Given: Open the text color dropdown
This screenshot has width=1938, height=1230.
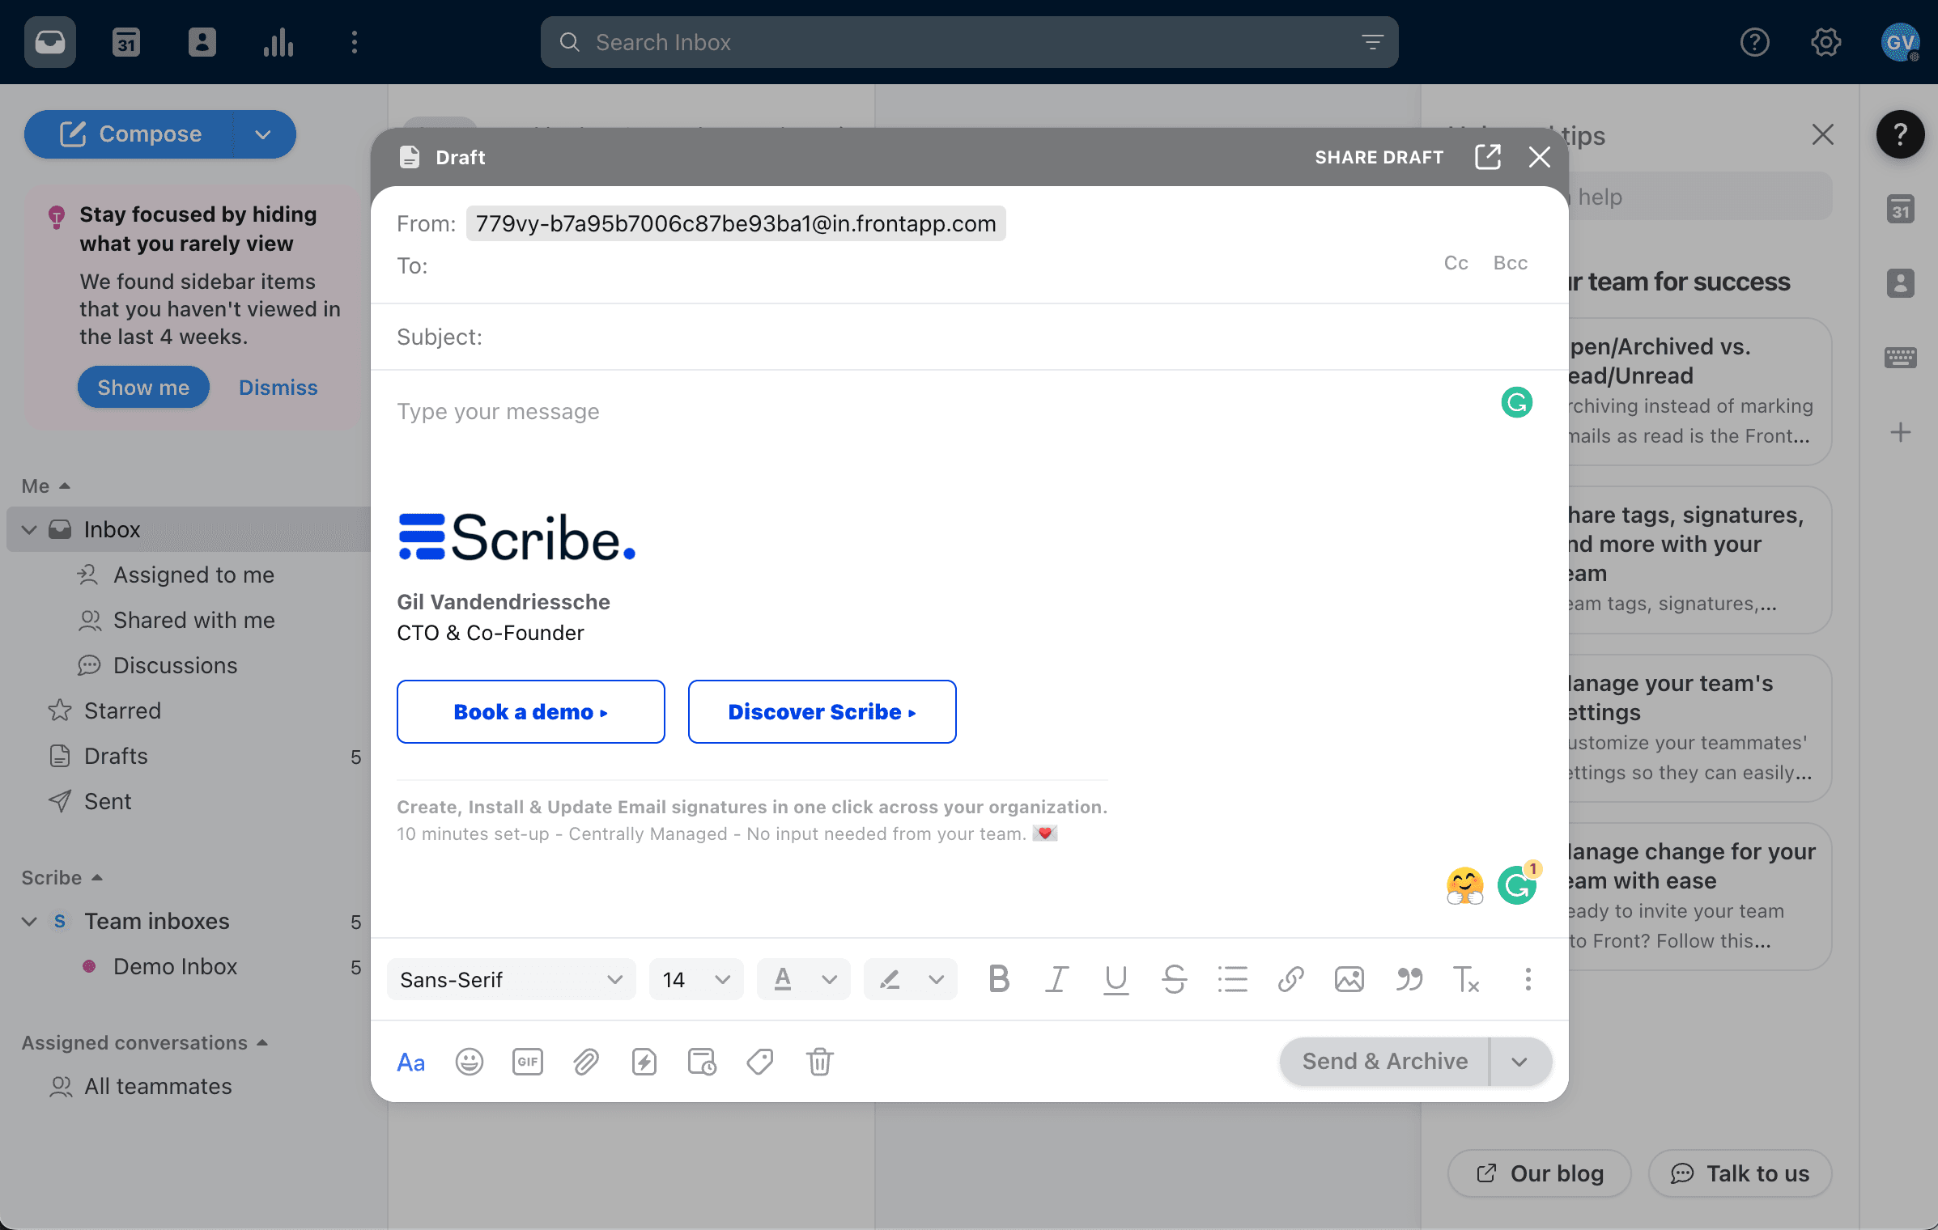Looking at the screenshot, I should pyautogui.click(x=804, y=979).
